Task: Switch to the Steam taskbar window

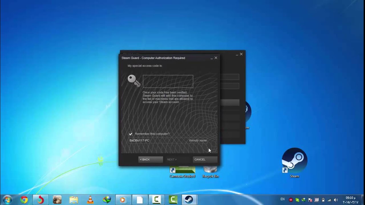Action: coord(189,200)
